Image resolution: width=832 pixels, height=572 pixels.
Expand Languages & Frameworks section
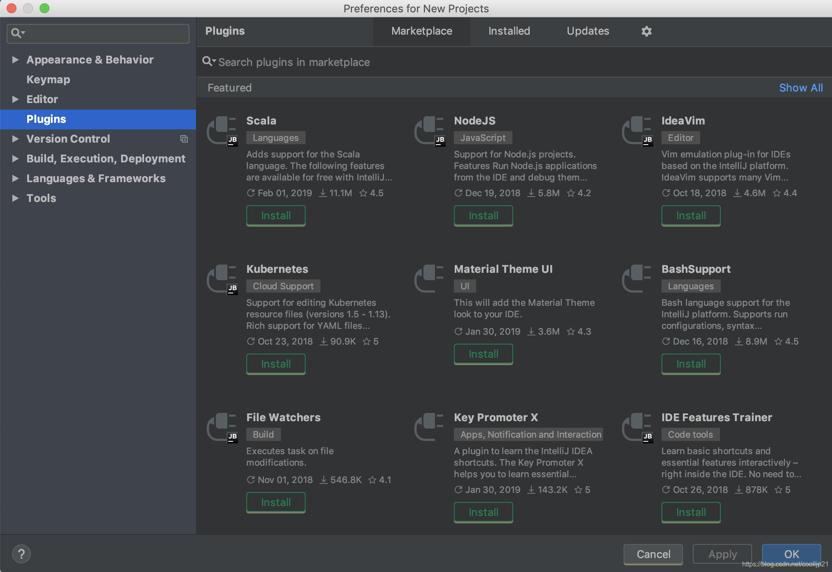[15, 178]
